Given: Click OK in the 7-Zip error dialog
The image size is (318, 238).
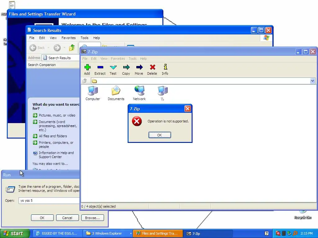Looking at the screenshot, I should [x=160, y=135].
